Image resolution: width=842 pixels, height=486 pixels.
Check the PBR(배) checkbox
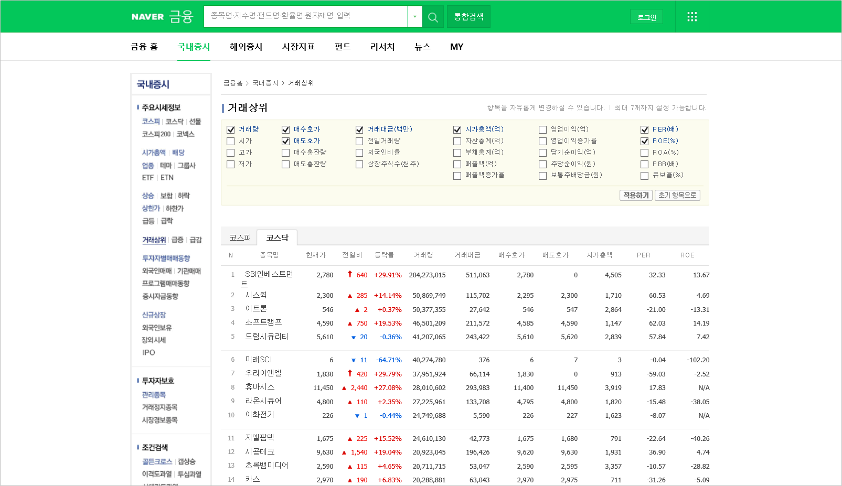[x=644, y=164]
